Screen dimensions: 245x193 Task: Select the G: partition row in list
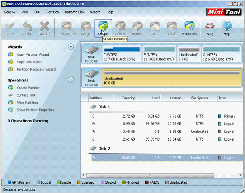tap(162, 139)
